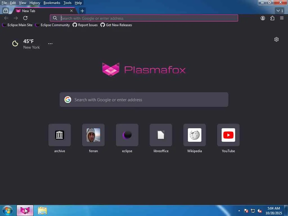Expand the list all tabs dropdown

pos(280,11)
